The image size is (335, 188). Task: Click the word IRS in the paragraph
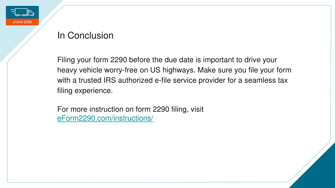click(110, 80)
